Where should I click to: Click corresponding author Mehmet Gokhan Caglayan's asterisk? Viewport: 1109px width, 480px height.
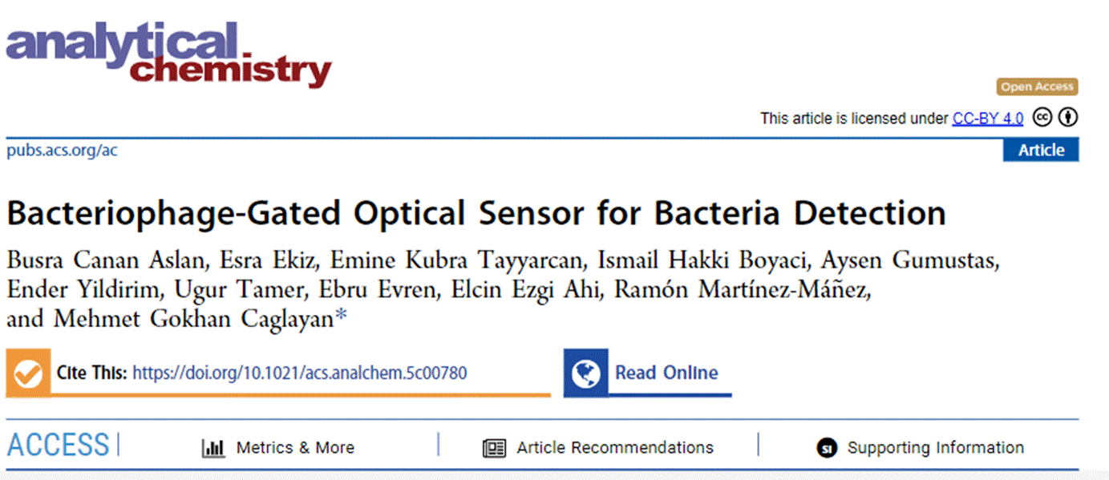pyautogui.click(x=342, y=318)
